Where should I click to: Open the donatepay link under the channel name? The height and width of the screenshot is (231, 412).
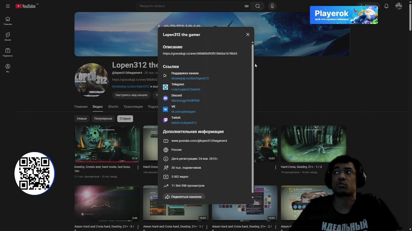pyautogui.click(x=131, y=86)
